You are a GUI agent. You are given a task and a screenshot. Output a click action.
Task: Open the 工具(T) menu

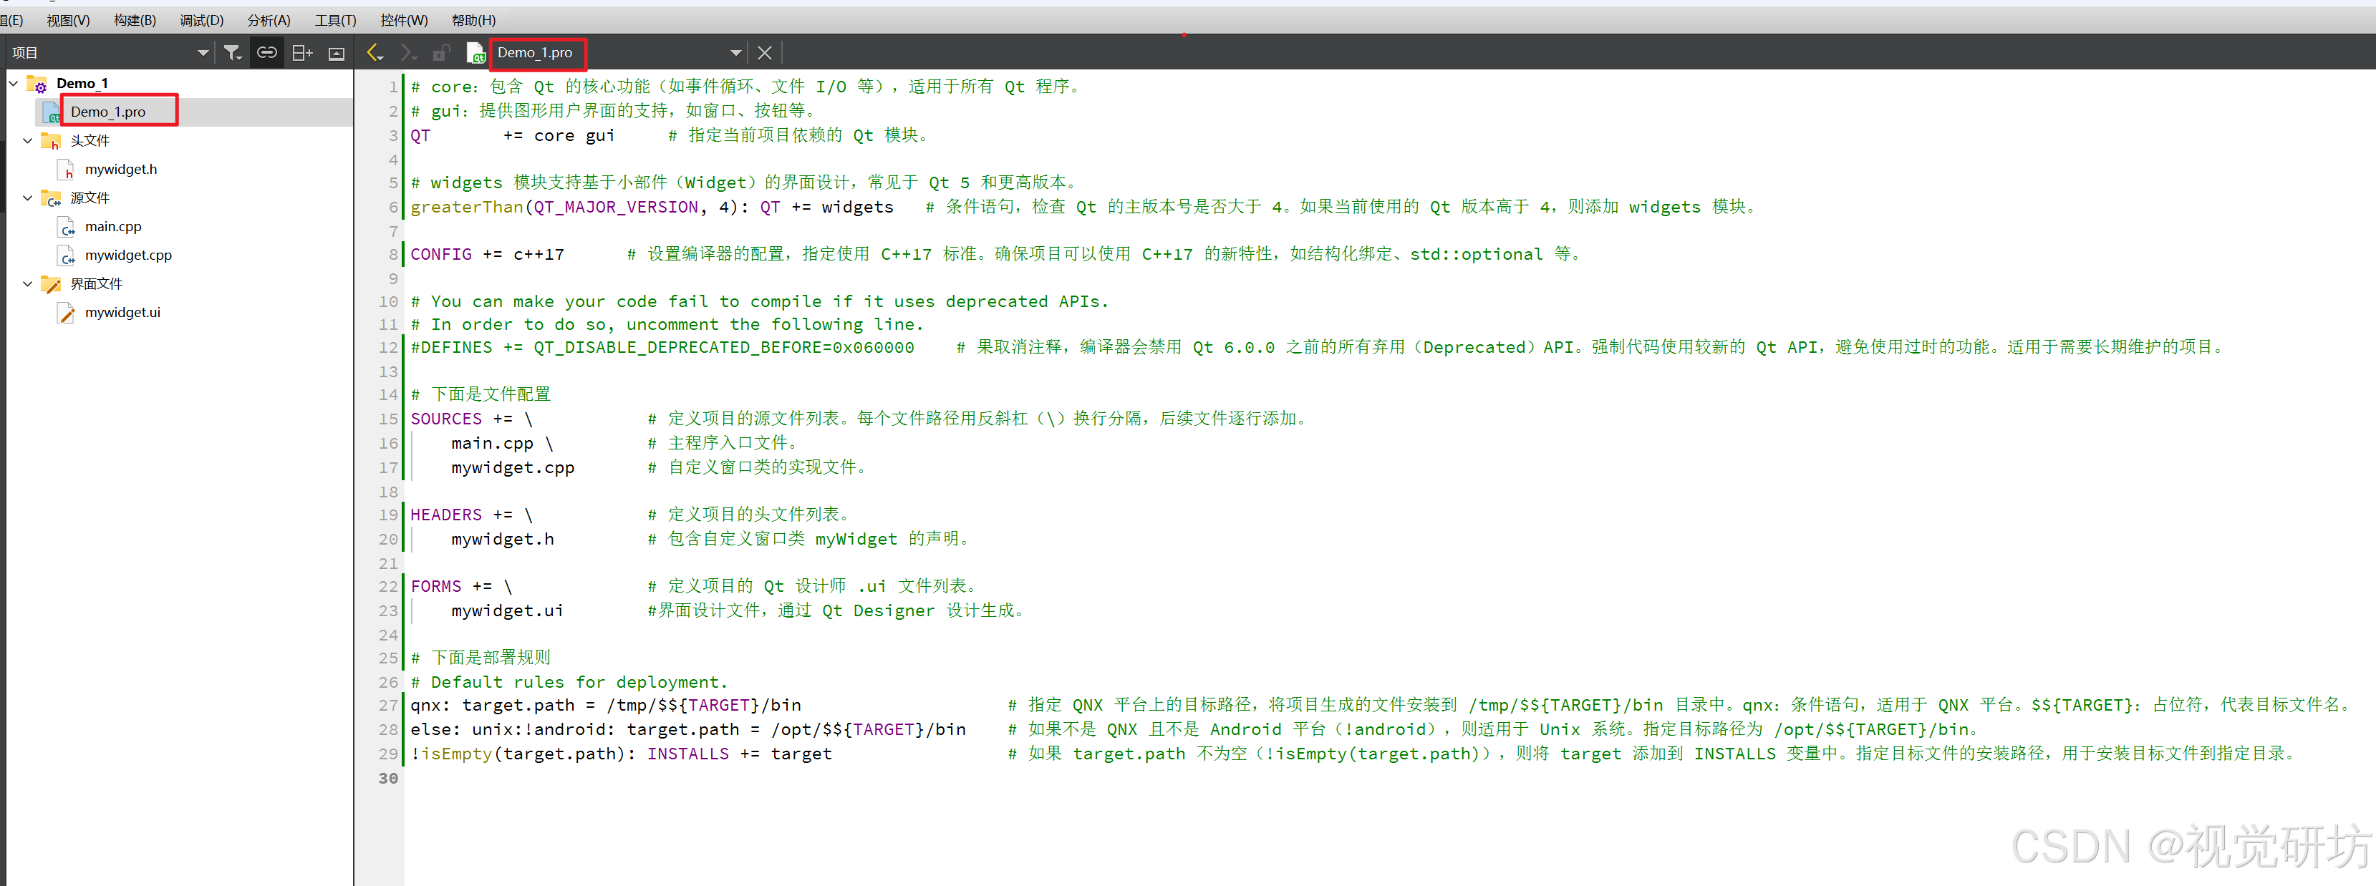coord(335,20)
